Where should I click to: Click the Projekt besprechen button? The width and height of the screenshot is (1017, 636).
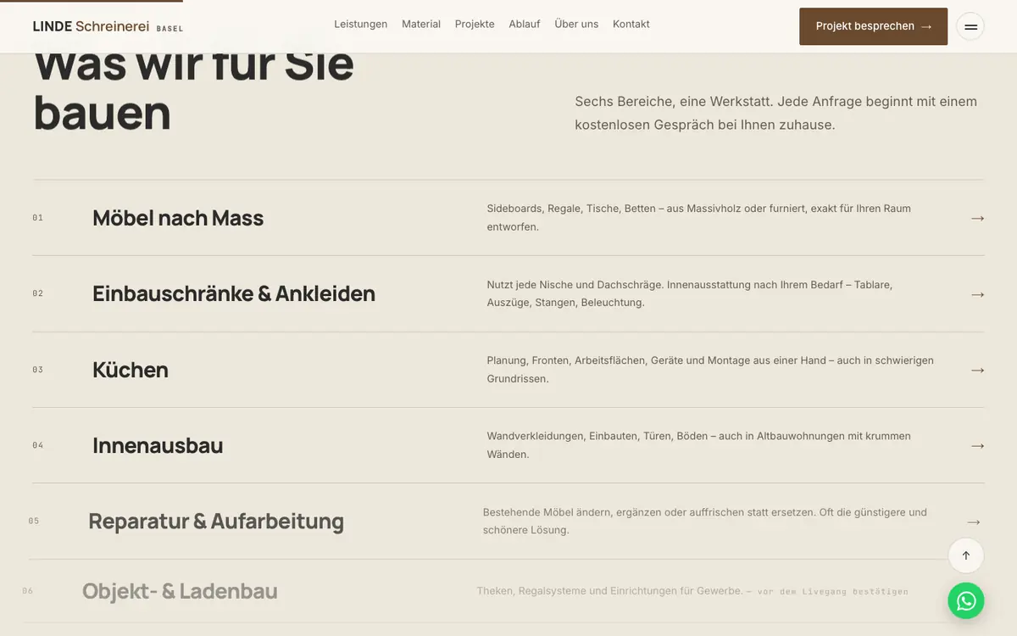[x=874, y=26]
